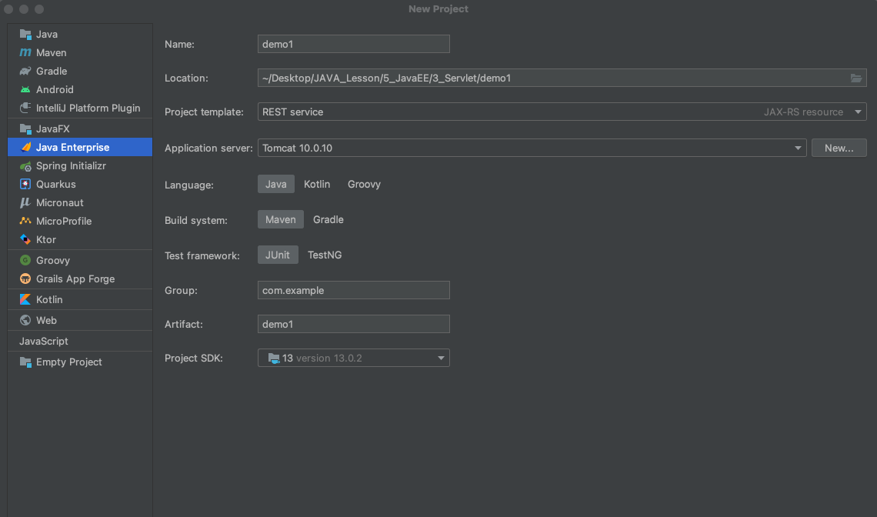Select the Java project type icon

25,34
